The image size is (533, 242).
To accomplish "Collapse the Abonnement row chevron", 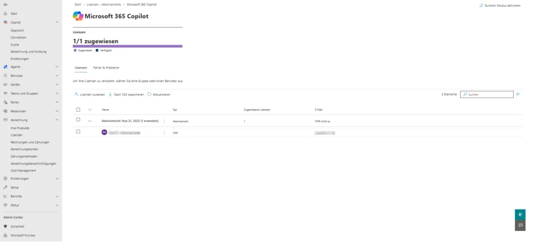I will point(90,121).
